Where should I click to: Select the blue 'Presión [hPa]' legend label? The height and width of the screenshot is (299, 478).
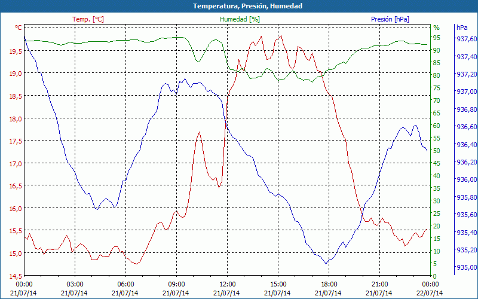(390, 19)
